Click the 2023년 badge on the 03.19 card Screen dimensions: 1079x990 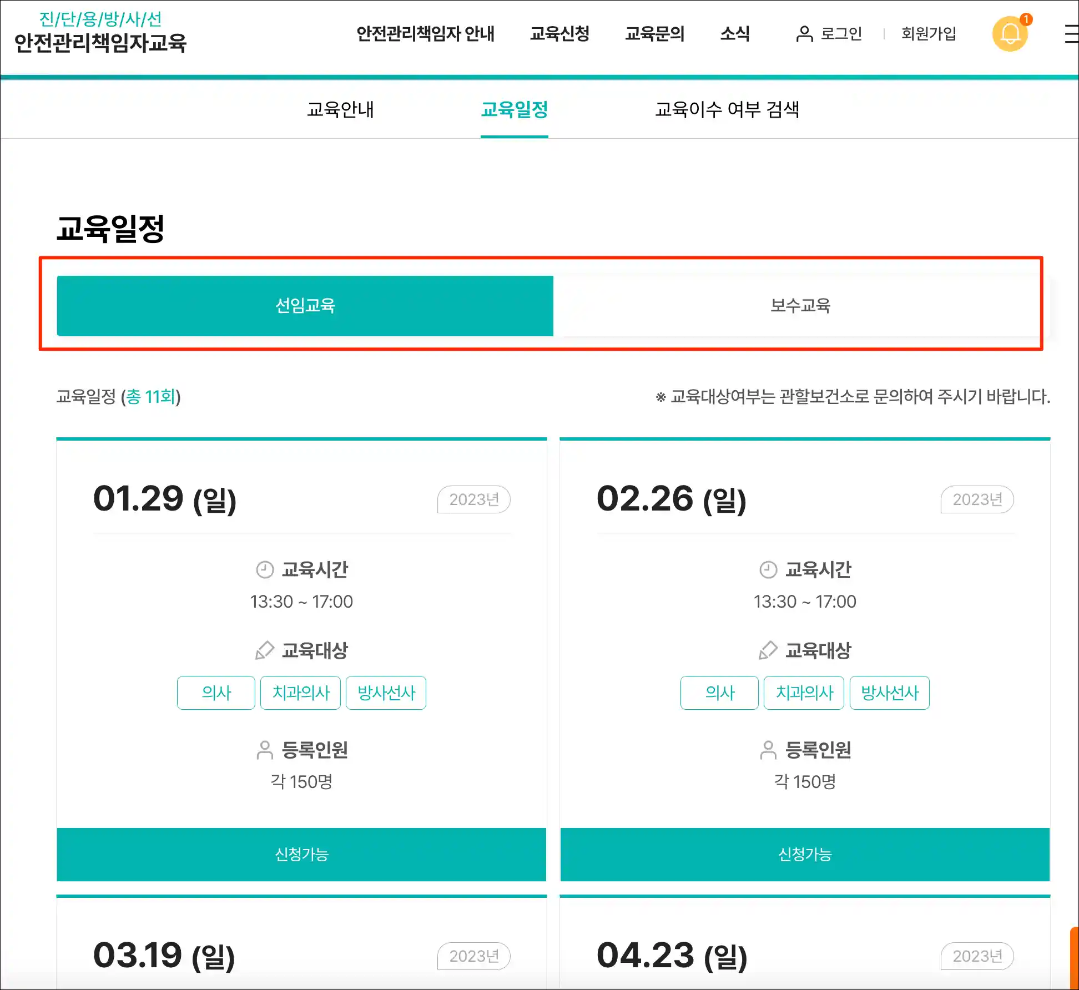point(474,956)
